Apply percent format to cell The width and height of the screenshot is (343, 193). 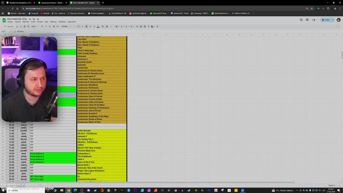pos(46,27)
